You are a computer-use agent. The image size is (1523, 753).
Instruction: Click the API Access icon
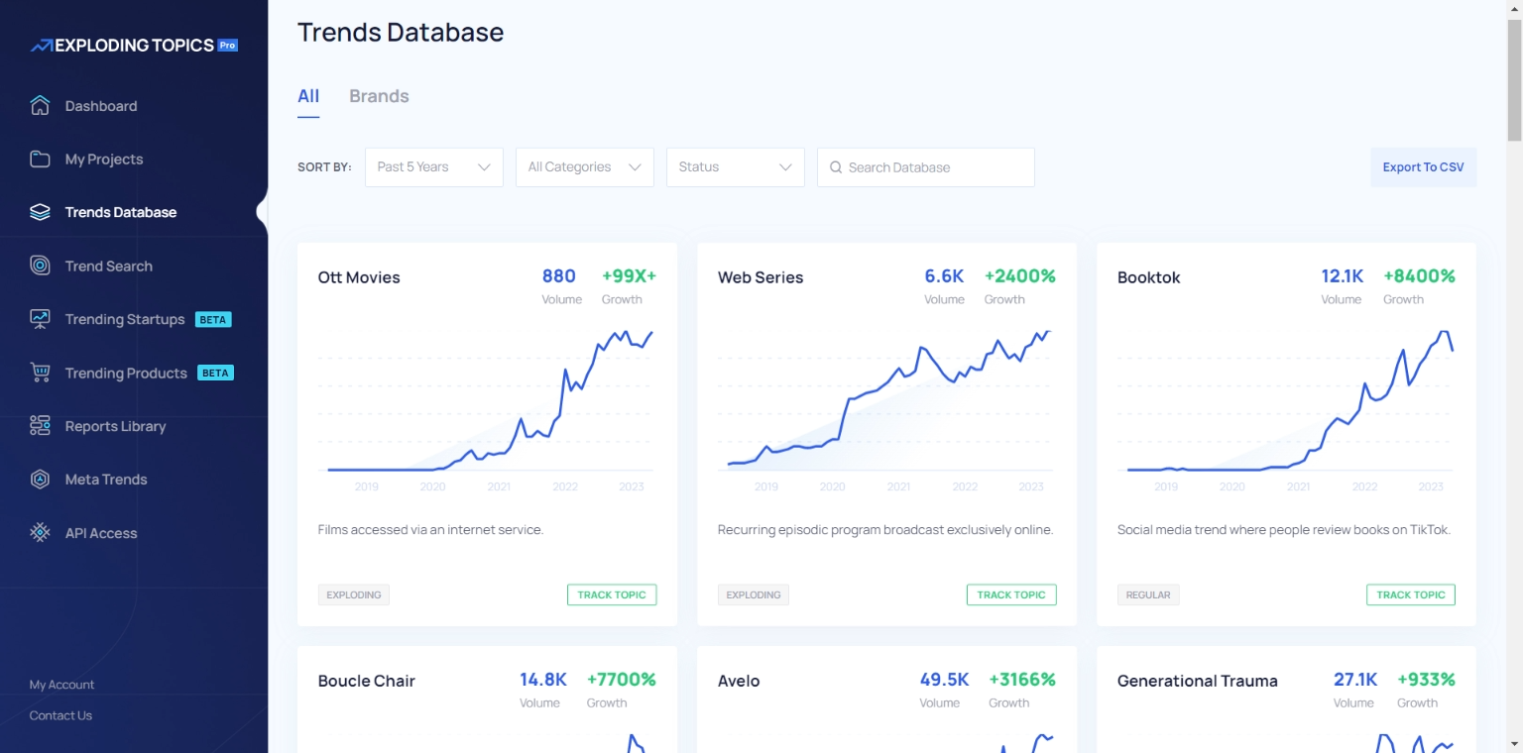[40, 533]
